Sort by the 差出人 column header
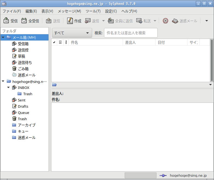 (x=139, y=42)
